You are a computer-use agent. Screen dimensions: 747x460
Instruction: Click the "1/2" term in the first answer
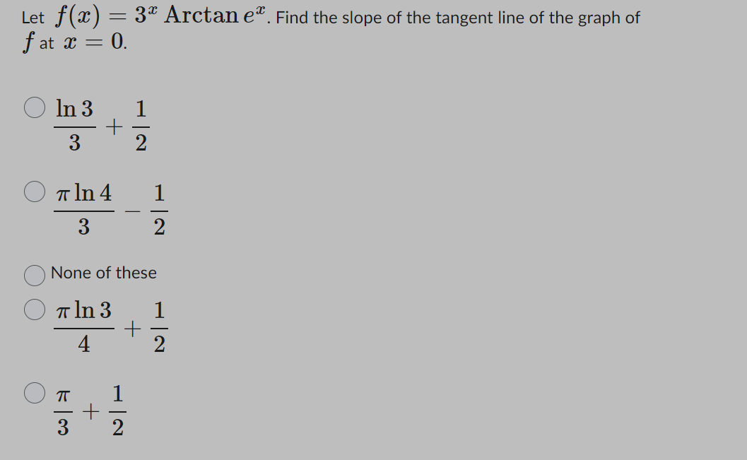141,127
